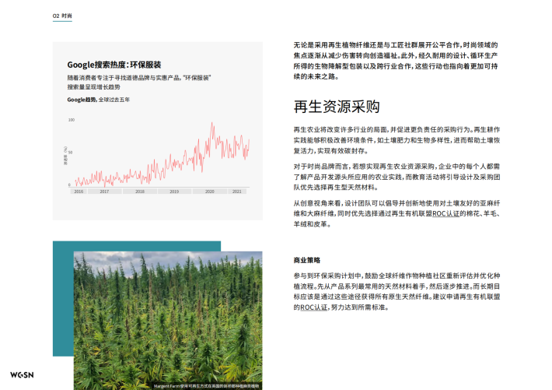Click the 商业策略 subheading
This screenshot has width=552, height=390.
coord(306,260)
